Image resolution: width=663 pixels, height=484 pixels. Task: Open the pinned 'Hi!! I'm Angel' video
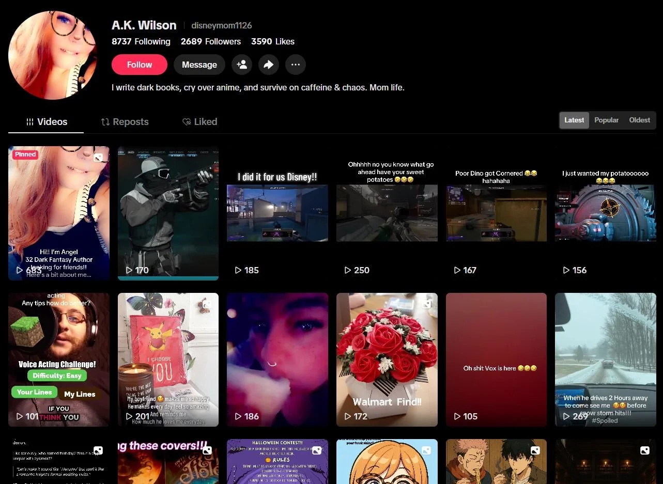59,213
